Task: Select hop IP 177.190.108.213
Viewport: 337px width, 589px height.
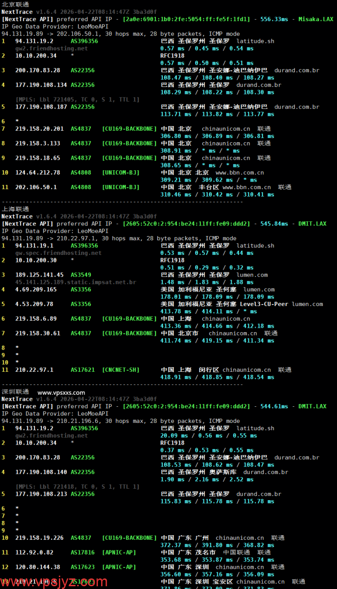Action: coord(41,494)
